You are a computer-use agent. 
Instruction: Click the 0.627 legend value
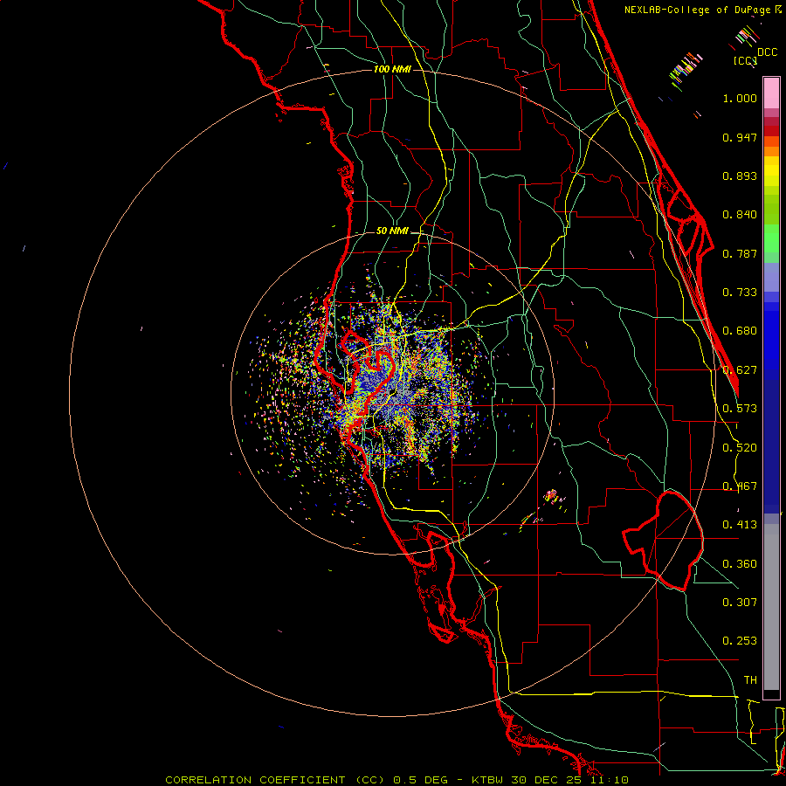tap(740, 370)
